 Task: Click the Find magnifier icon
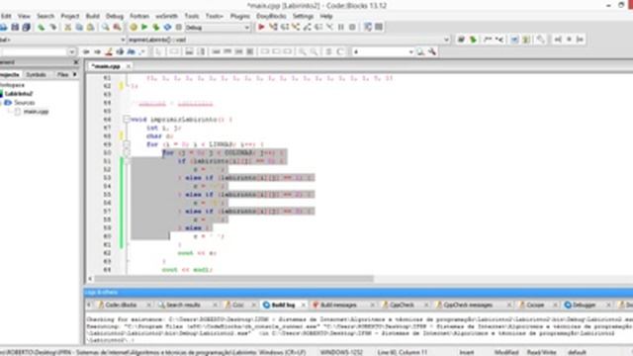click(x=106, y=27)
